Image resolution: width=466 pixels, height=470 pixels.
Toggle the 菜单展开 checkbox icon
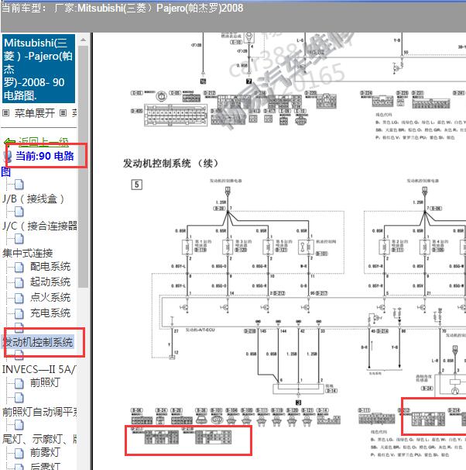(6, 113)
